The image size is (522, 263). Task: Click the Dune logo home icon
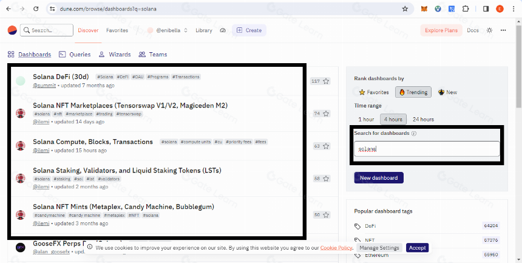point(12,30)
